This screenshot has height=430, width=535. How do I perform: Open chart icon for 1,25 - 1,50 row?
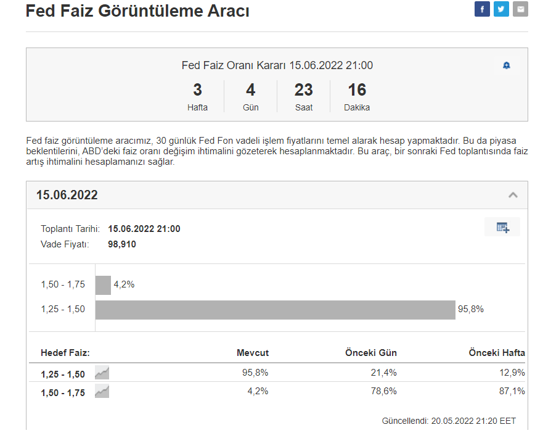coord(102,373)
